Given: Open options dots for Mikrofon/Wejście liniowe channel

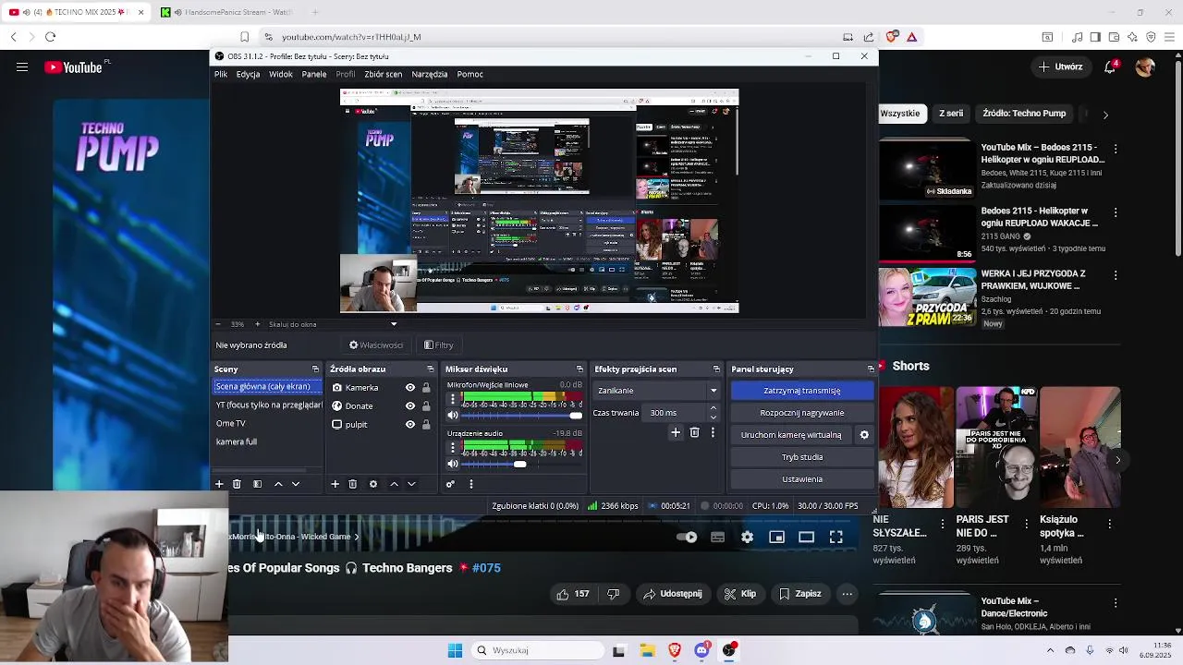Looking at the screenshot, I should coord(452,399).
